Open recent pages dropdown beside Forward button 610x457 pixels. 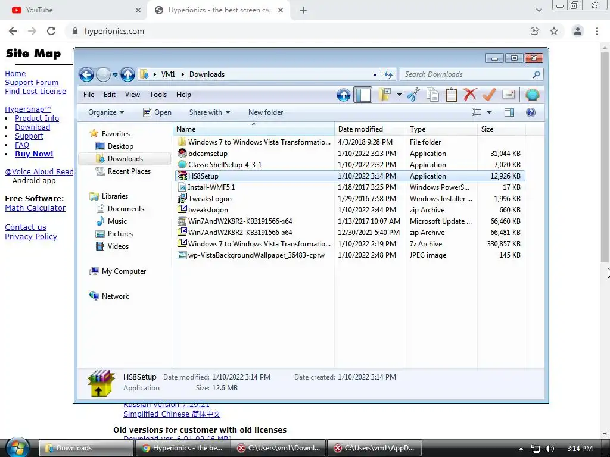[115, 74]
